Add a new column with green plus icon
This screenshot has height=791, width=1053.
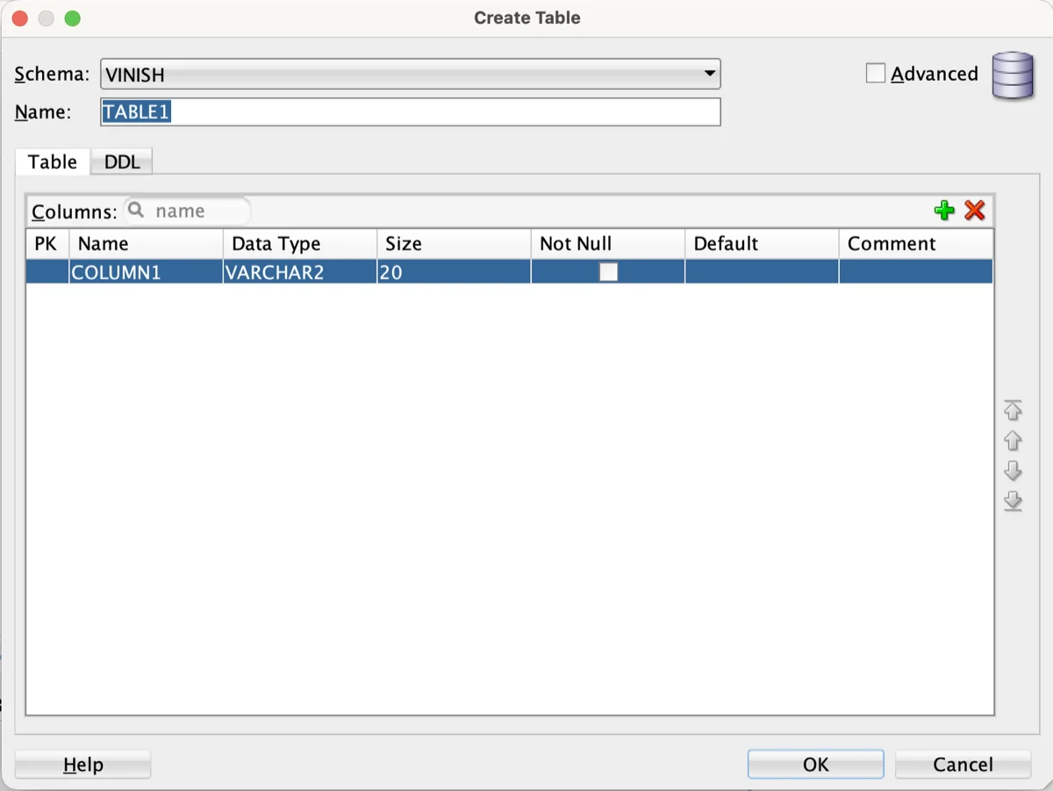[944, 211]
